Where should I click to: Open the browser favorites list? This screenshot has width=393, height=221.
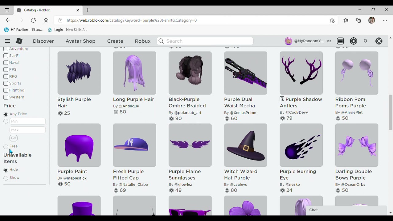point(346,20)
